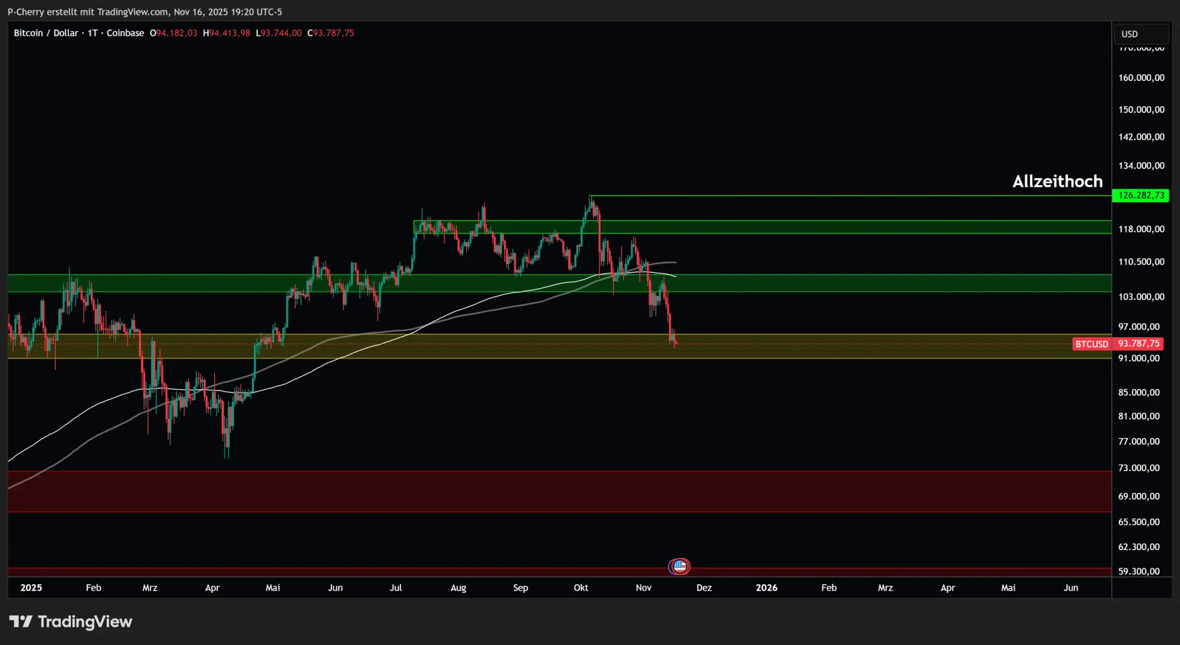This screenshot has height=645, width=1180.
Task: Click the US flag economic event icon
Action: [x=680, y=566]
